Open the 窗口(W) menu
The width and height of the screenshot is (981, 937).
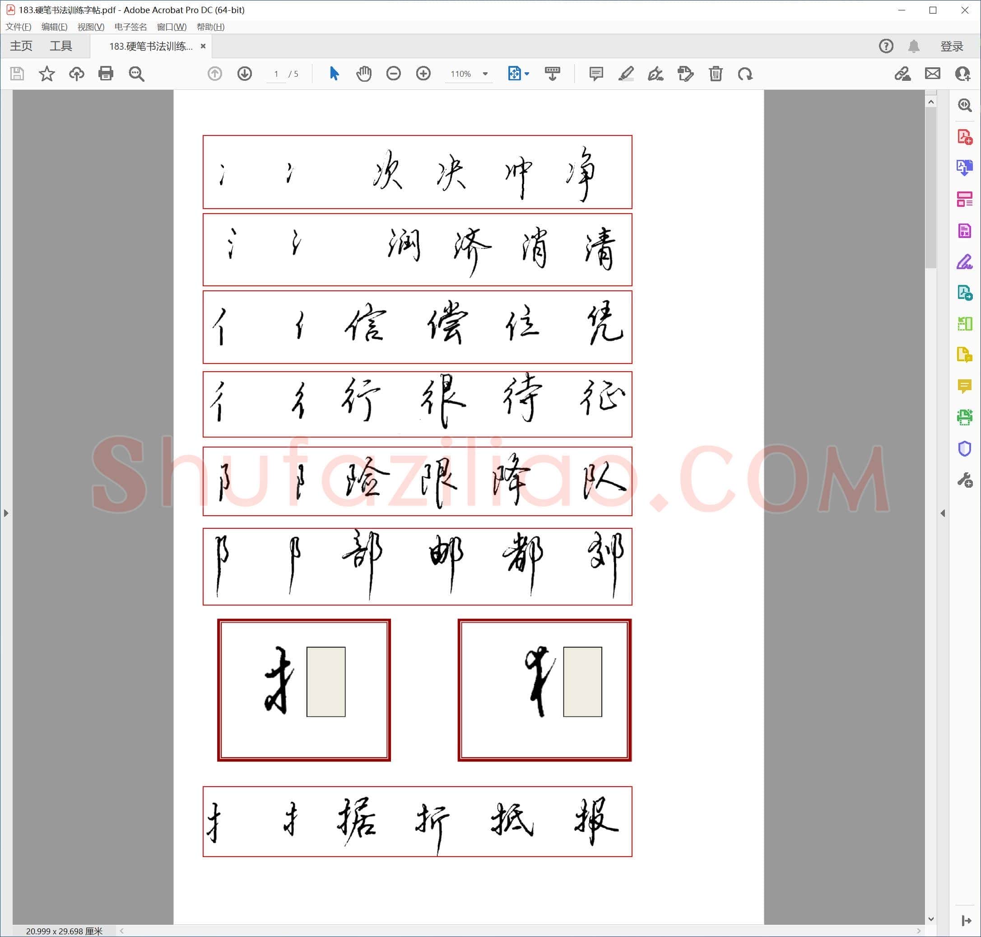(x=172, y=27)
